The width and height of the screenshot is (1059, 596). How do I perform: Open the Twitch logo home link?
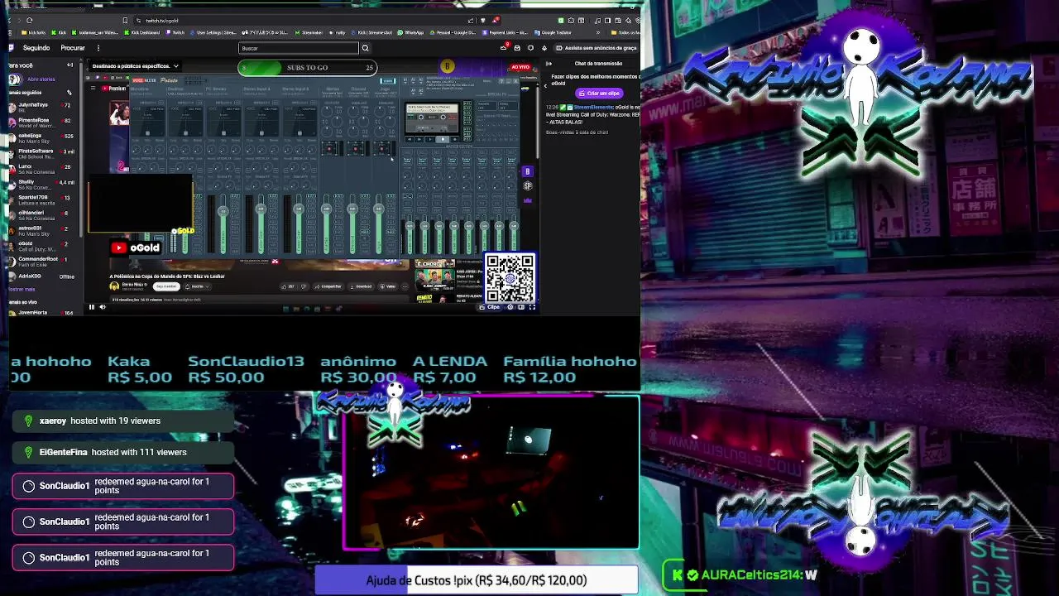coord(11,47)
